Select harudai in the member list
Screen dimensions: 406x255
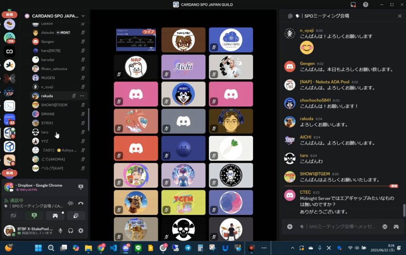click(x=59, y=60)
